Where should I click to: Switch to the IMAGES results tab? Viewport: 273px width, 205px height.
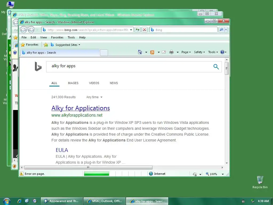(73, 83)
